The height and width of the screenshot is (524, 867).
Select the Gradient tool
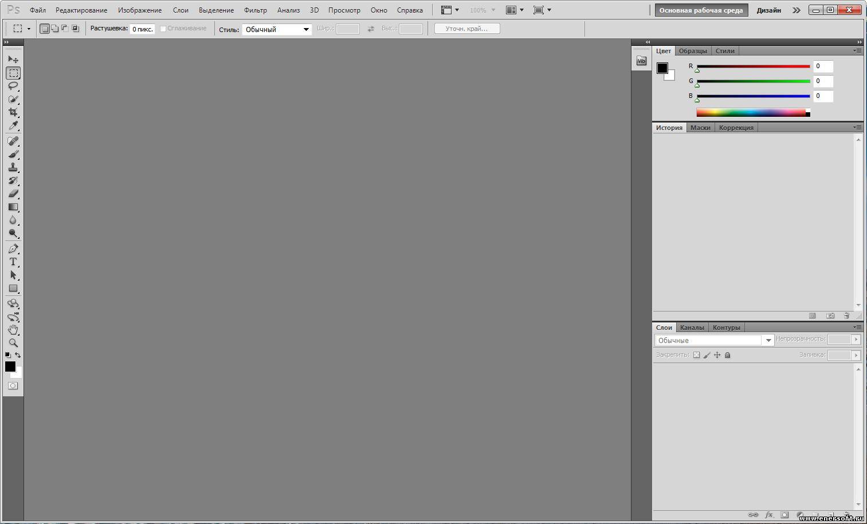13,207
